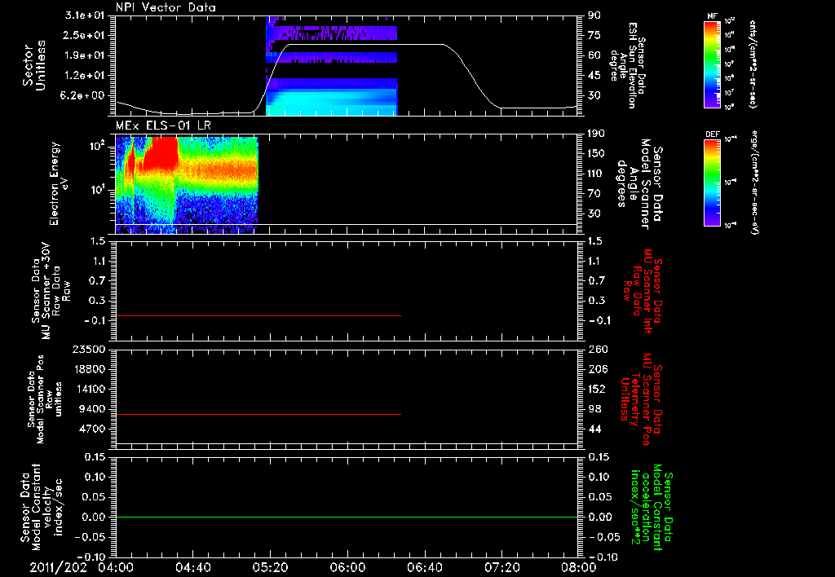The height and width of the screenshot is (577, 835).
Task: Click the 150 scanner angle tick label
Action: click(x=596, y=154)
